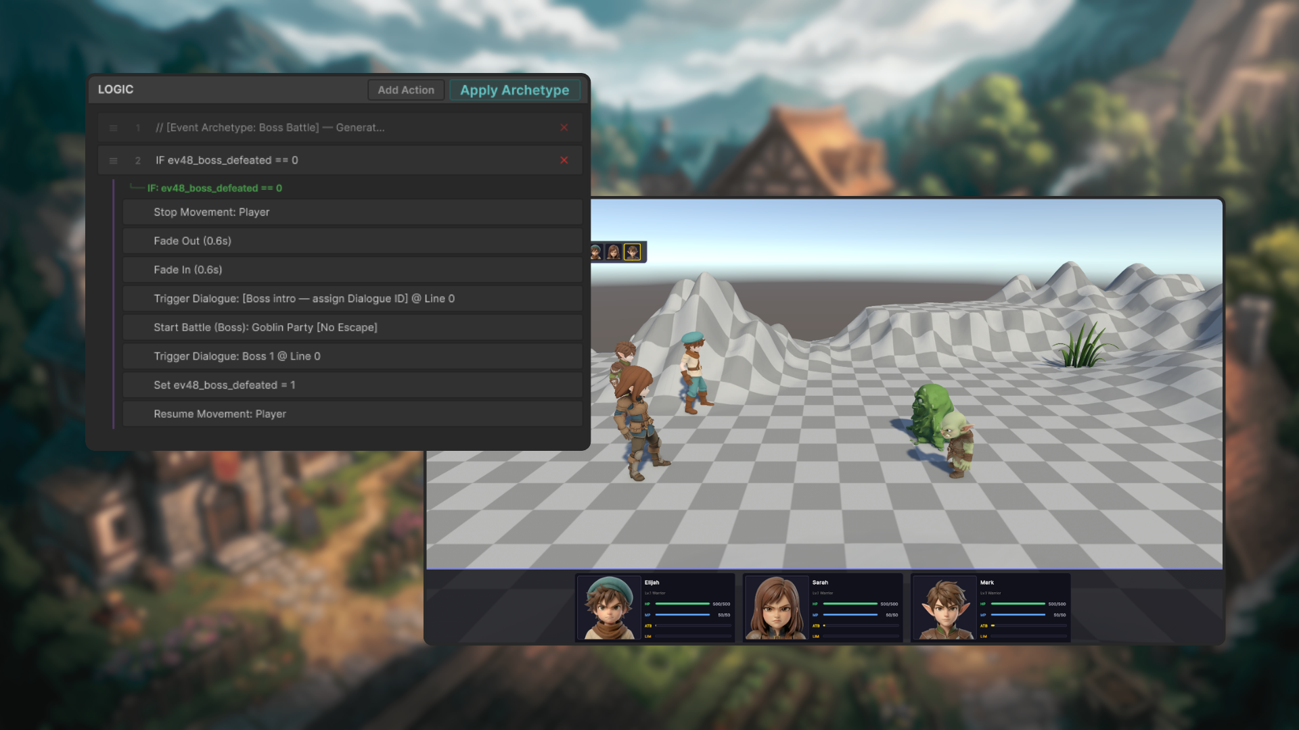Click the first turn-order portrait icon
Image resolution: width=1299 pixels, height=730 pixels.
coord(595,252)
